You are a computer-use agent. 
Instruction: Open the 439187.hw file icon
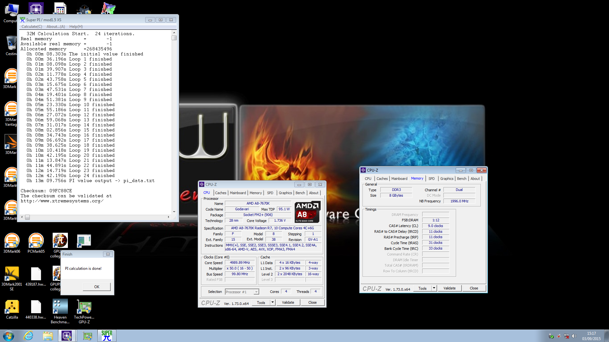tap(36, 276)
